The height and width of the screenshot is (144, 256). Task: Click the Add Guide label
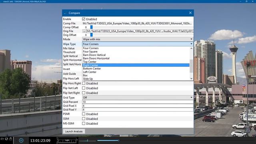[69, 74]
